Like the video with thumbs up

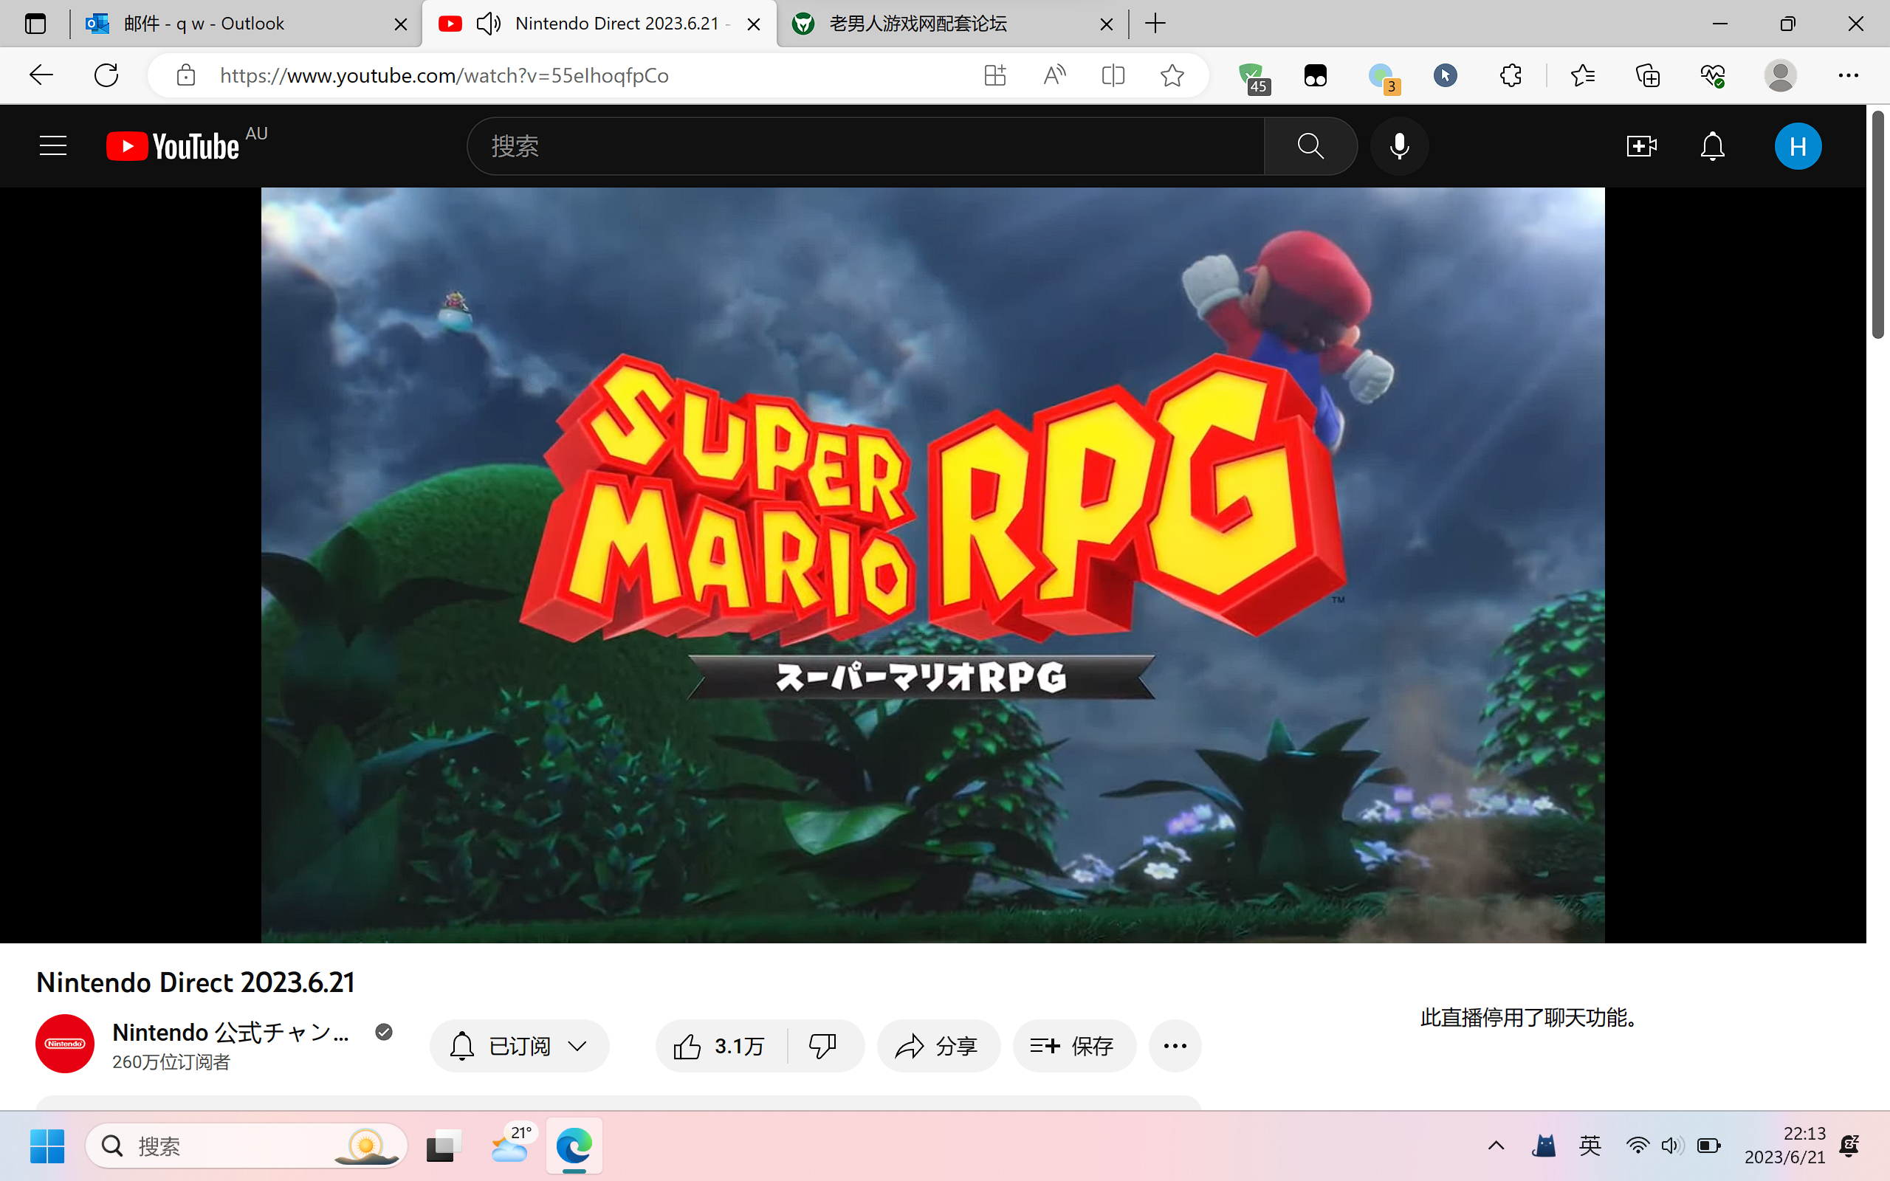720,1045
